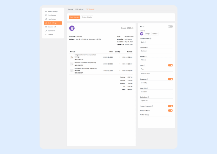The image size is (217, 154).
Task: Click the Restore Defaults button
Action: 87,17
